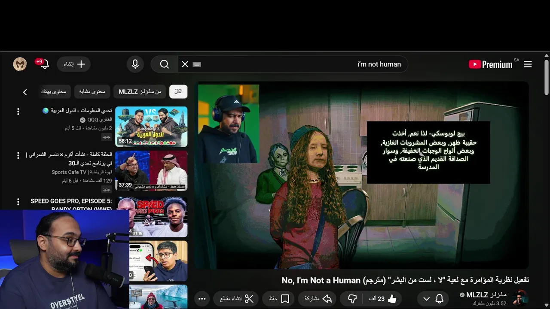
Task: Open تحدي المعلومات الدول العربية video thumbnail
Action: click(151, 127)
